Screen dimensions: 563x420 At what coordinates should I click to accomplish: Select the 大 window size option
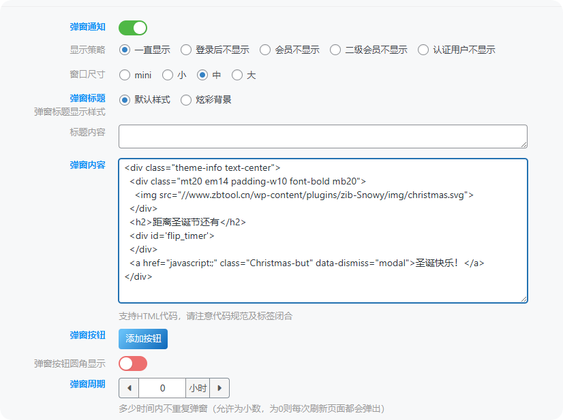(x=237, y=75)
